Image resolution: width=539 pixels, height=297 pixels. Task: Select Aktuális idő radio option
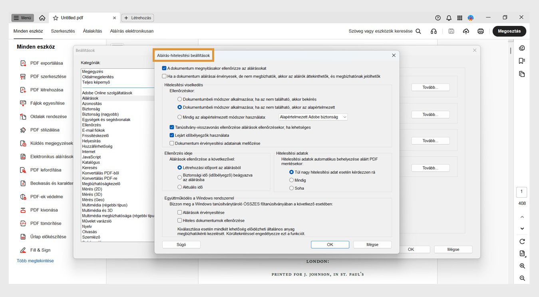pos(180,187)
